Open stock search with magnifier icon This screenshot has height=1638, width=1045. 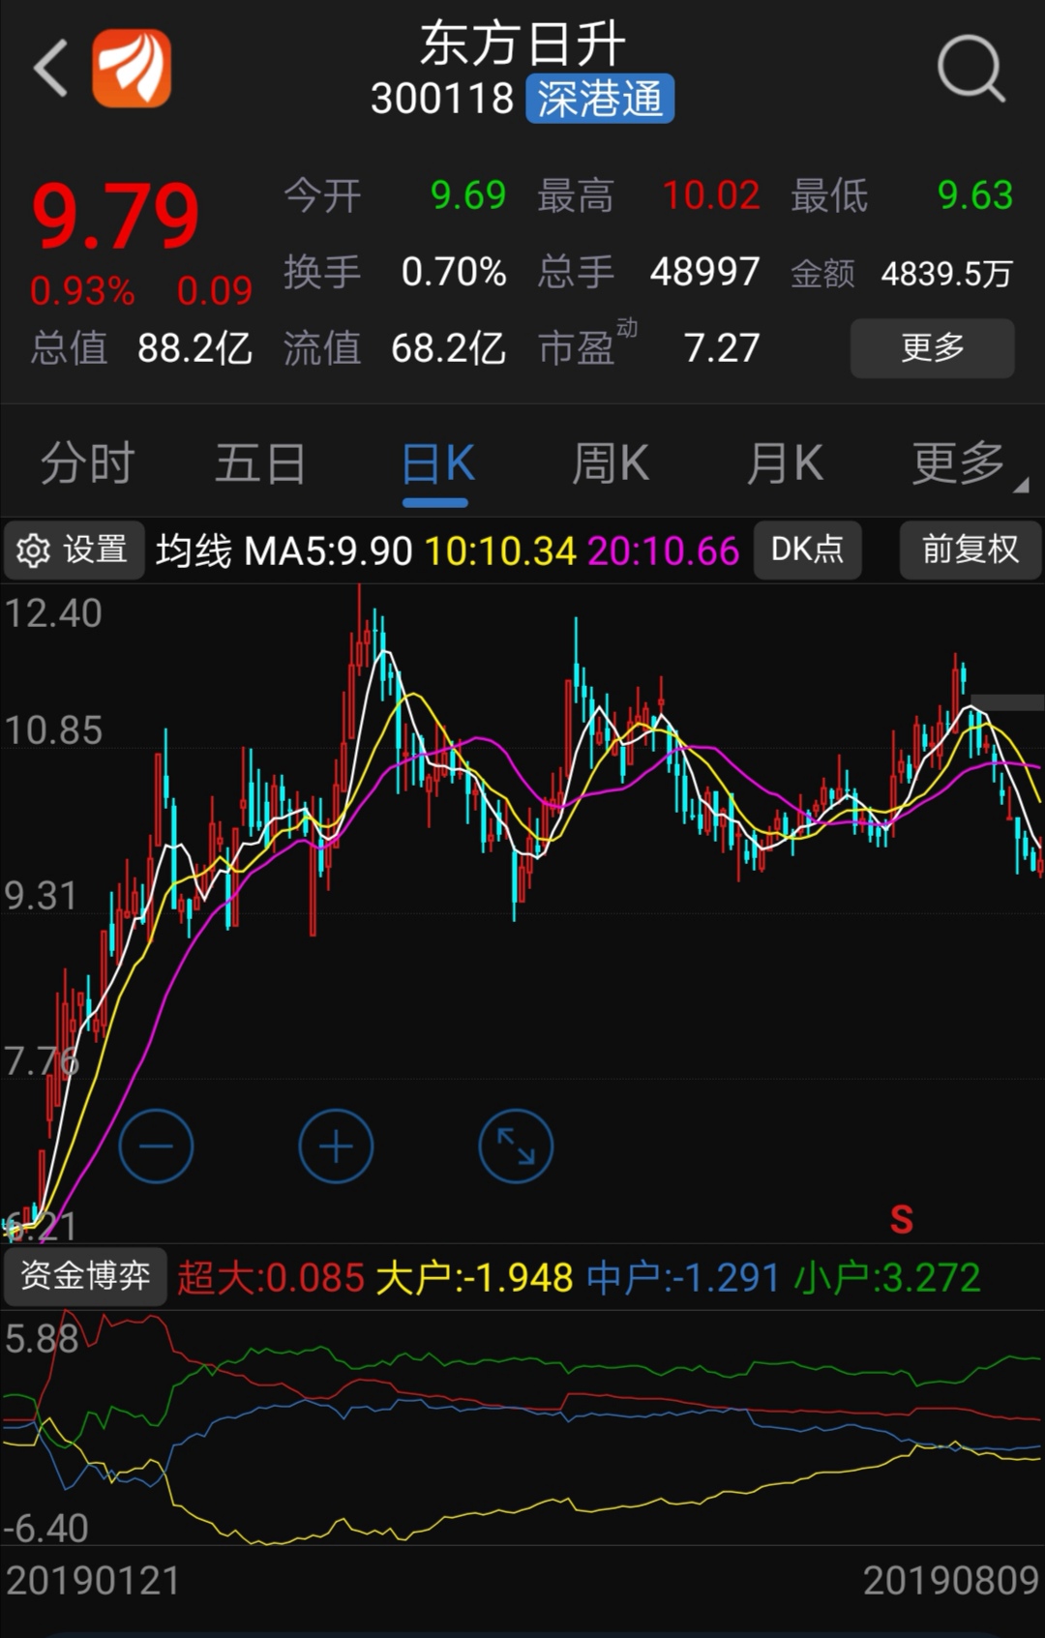click(x=970, y=69)
